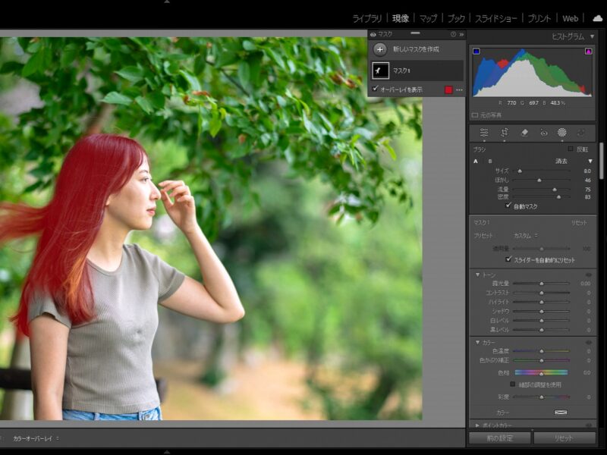Toggle the highlight clipping indicator in histogram
This screenshot has height=455, width=607.
(x=588, y=52)
